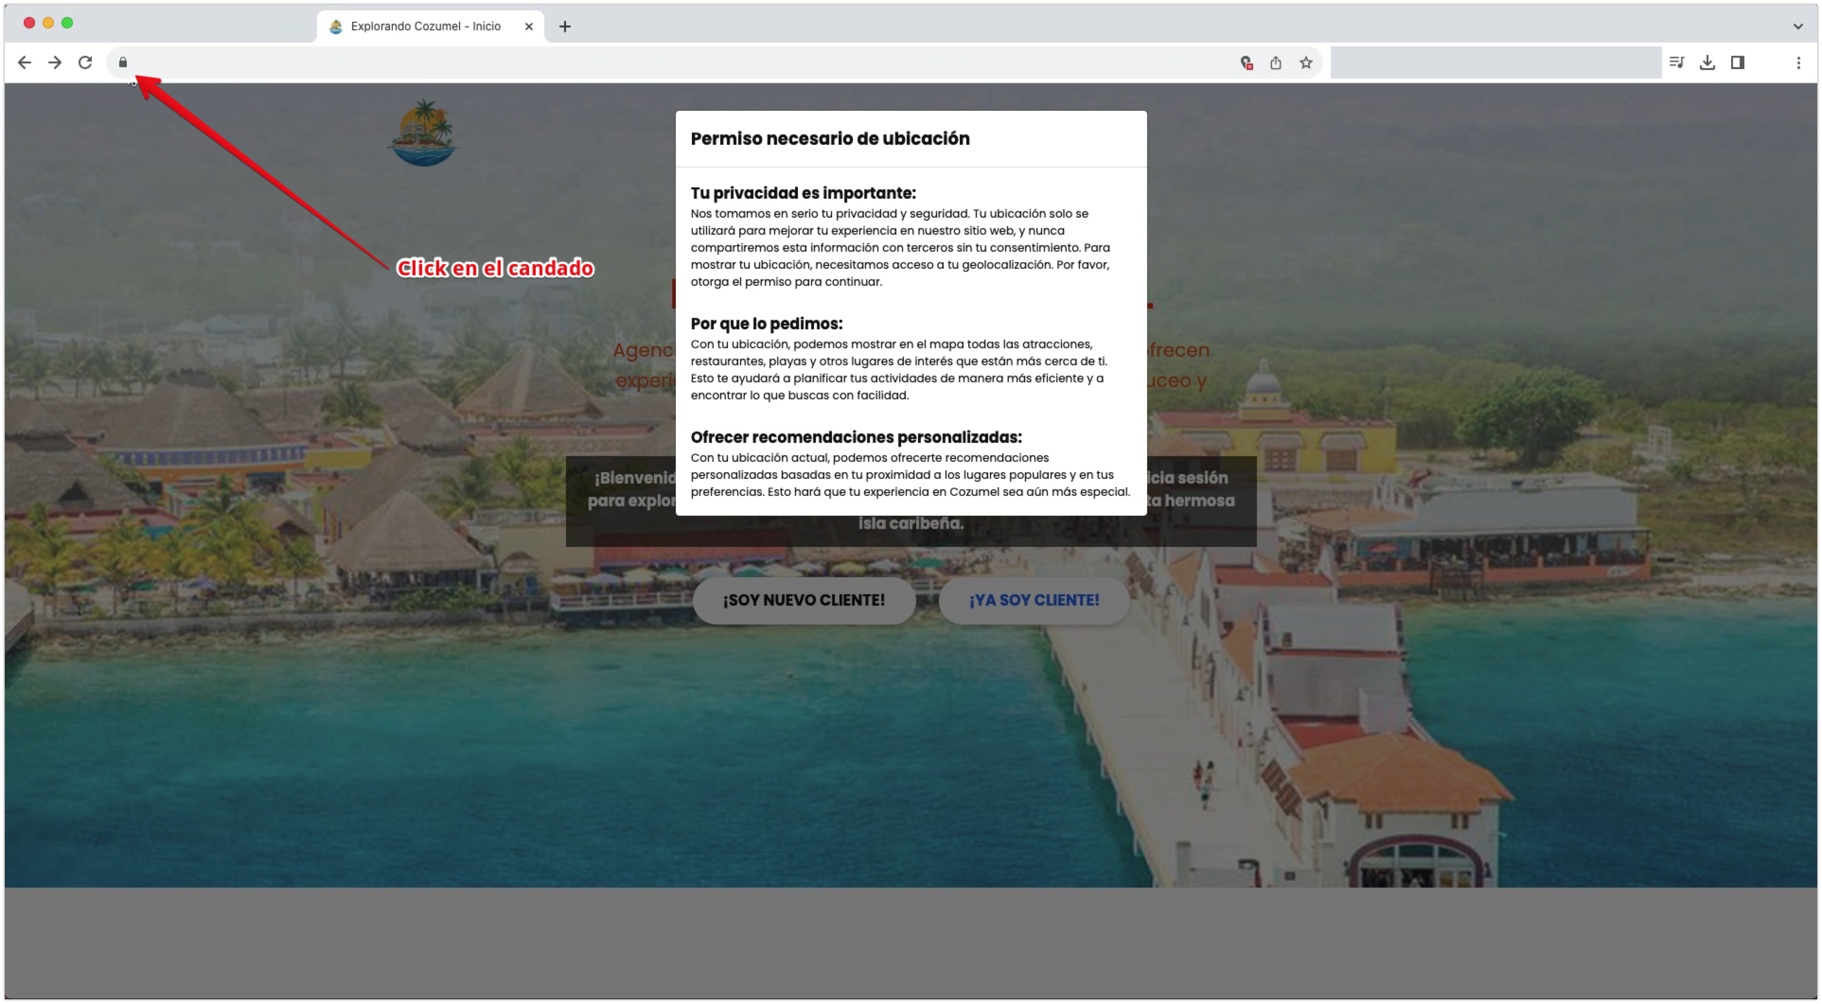The height and width of the screenshot is (1004, 1822).
Task: Close the Explorando Cozumel tab
Action: pyautogui.click(x=528, y=26)
